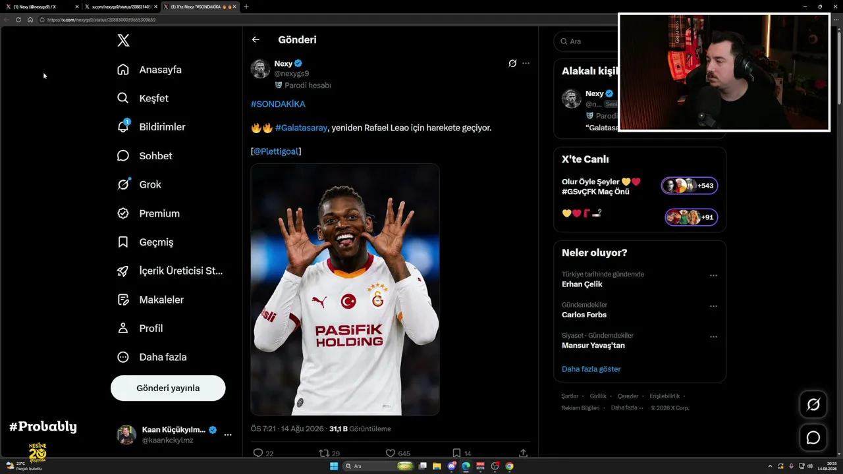Open File Explorer from the taskbar

pos(437,466)
